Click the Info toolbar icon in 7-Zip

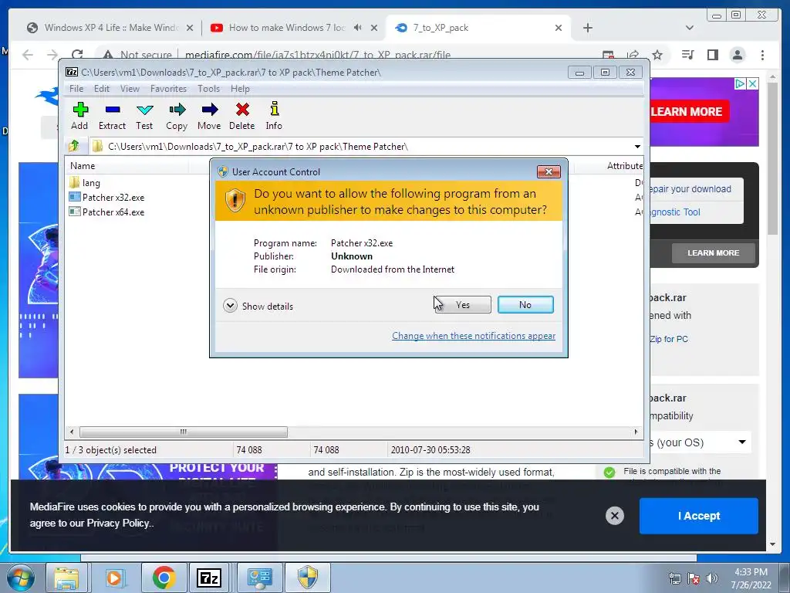pos(274,116)
